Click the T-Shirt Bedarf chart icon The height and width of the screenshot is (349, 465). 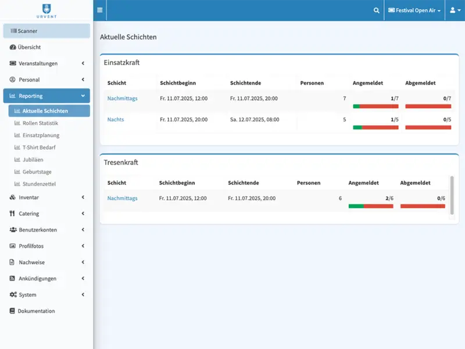point(17,147)
